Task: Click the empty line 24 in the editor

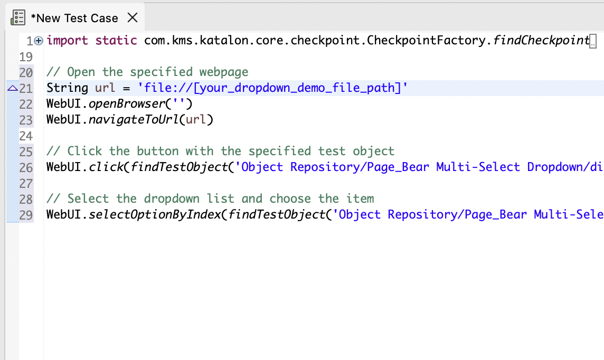Action: [x=211, y=136]
